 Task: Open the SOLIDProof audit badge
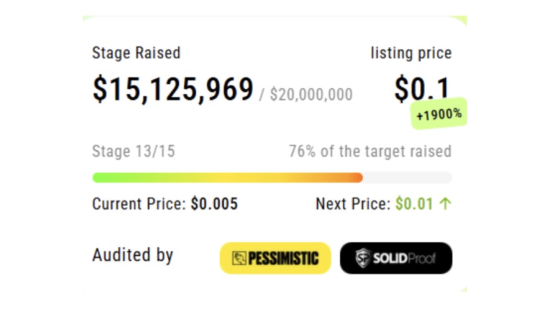396,258
